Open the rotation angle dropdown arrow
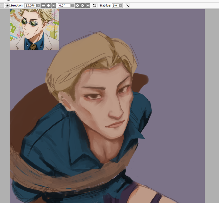The width and height of the screenshot is (219, 203). 72,5
